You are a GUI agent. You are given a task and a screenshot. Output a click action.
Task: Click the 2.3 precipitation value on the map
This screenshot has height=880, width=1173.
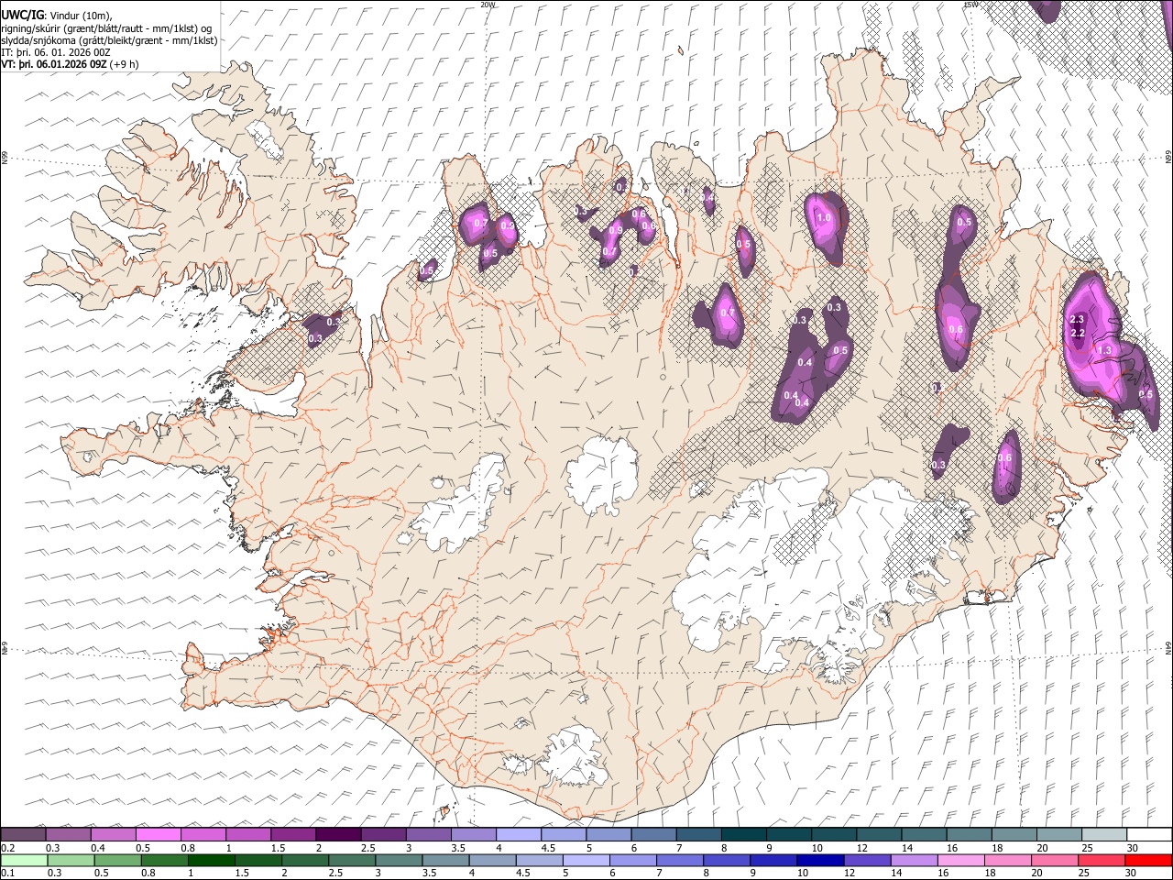coord(1077,319)
